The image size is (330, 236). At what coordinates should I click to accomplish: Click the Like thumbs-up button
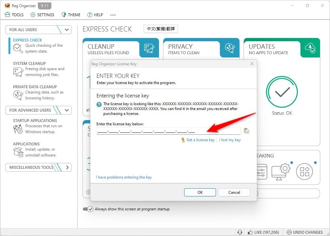click(x=263, y=232)
